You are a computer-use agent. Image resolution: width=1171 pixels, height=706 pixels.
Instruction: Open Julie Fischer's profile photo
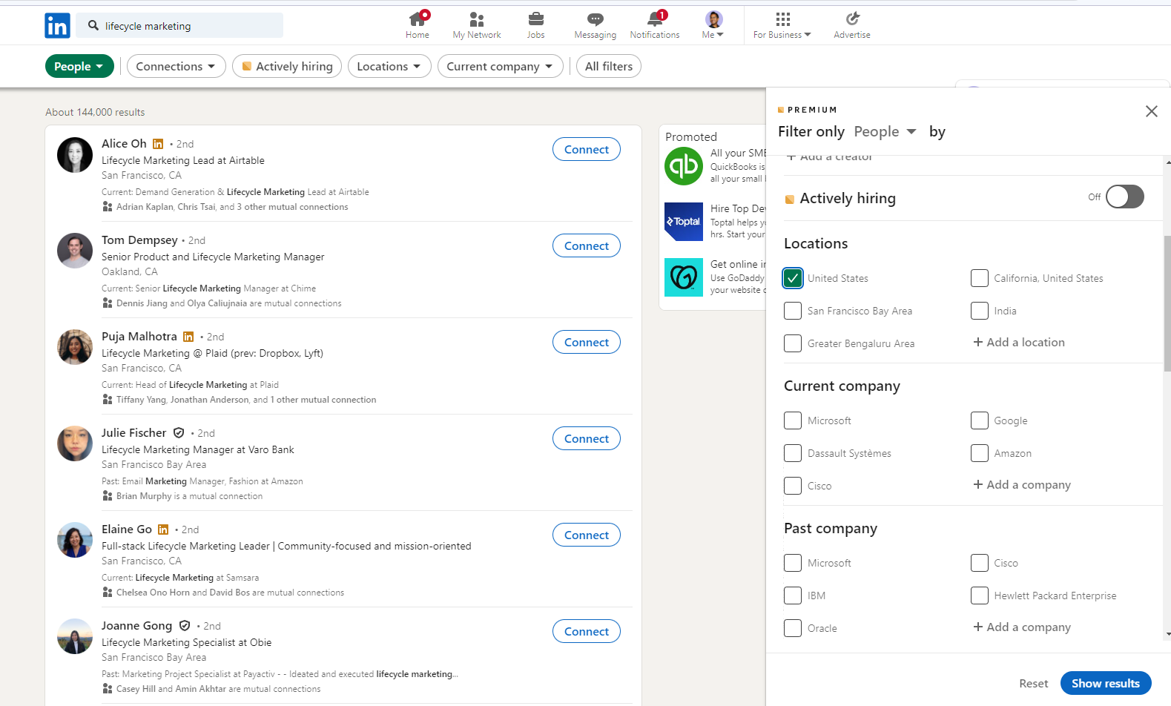pos(75,444)
